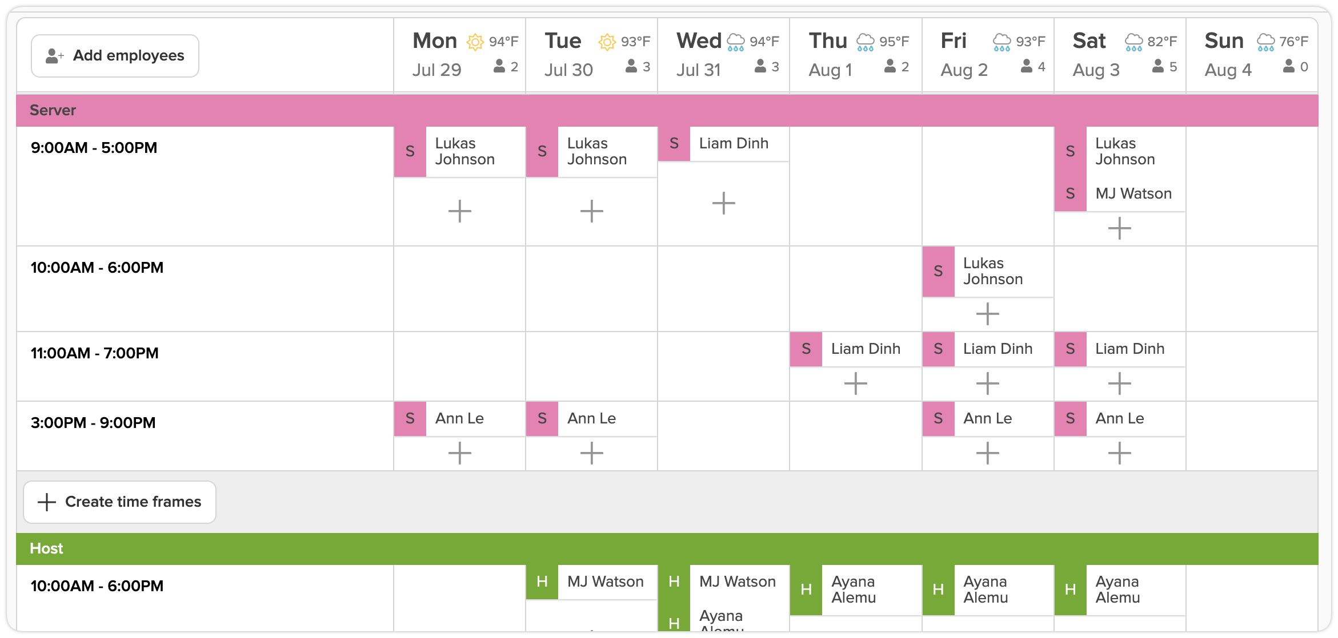Viewport: 1338px width, 638px height.
Task: Add a Thursday 11:00AM server shift with plus
Action: tap(855, 383)
